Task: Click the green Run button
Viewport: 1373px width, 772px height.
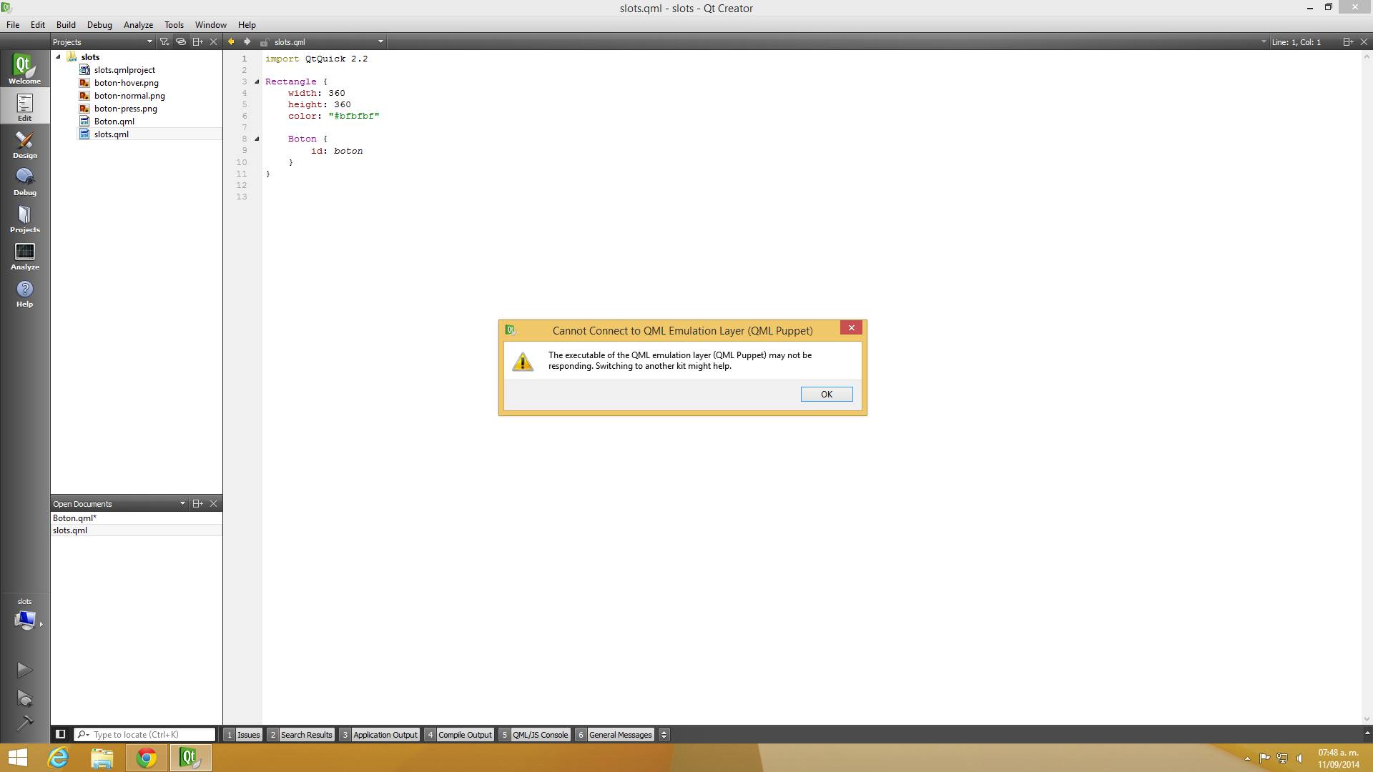Action: [x=24, y=670]
